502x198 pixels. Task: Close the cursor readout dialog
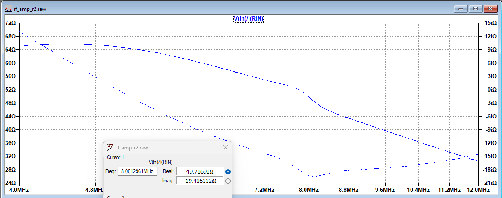pos(225,147)
